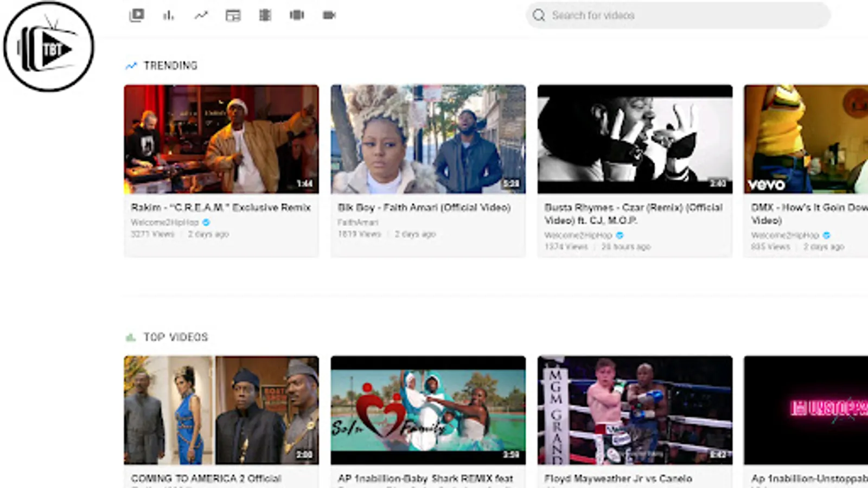
Task: Play the Floyd Mayweather vs Canelo thumbnail
Action: [635, 410]
